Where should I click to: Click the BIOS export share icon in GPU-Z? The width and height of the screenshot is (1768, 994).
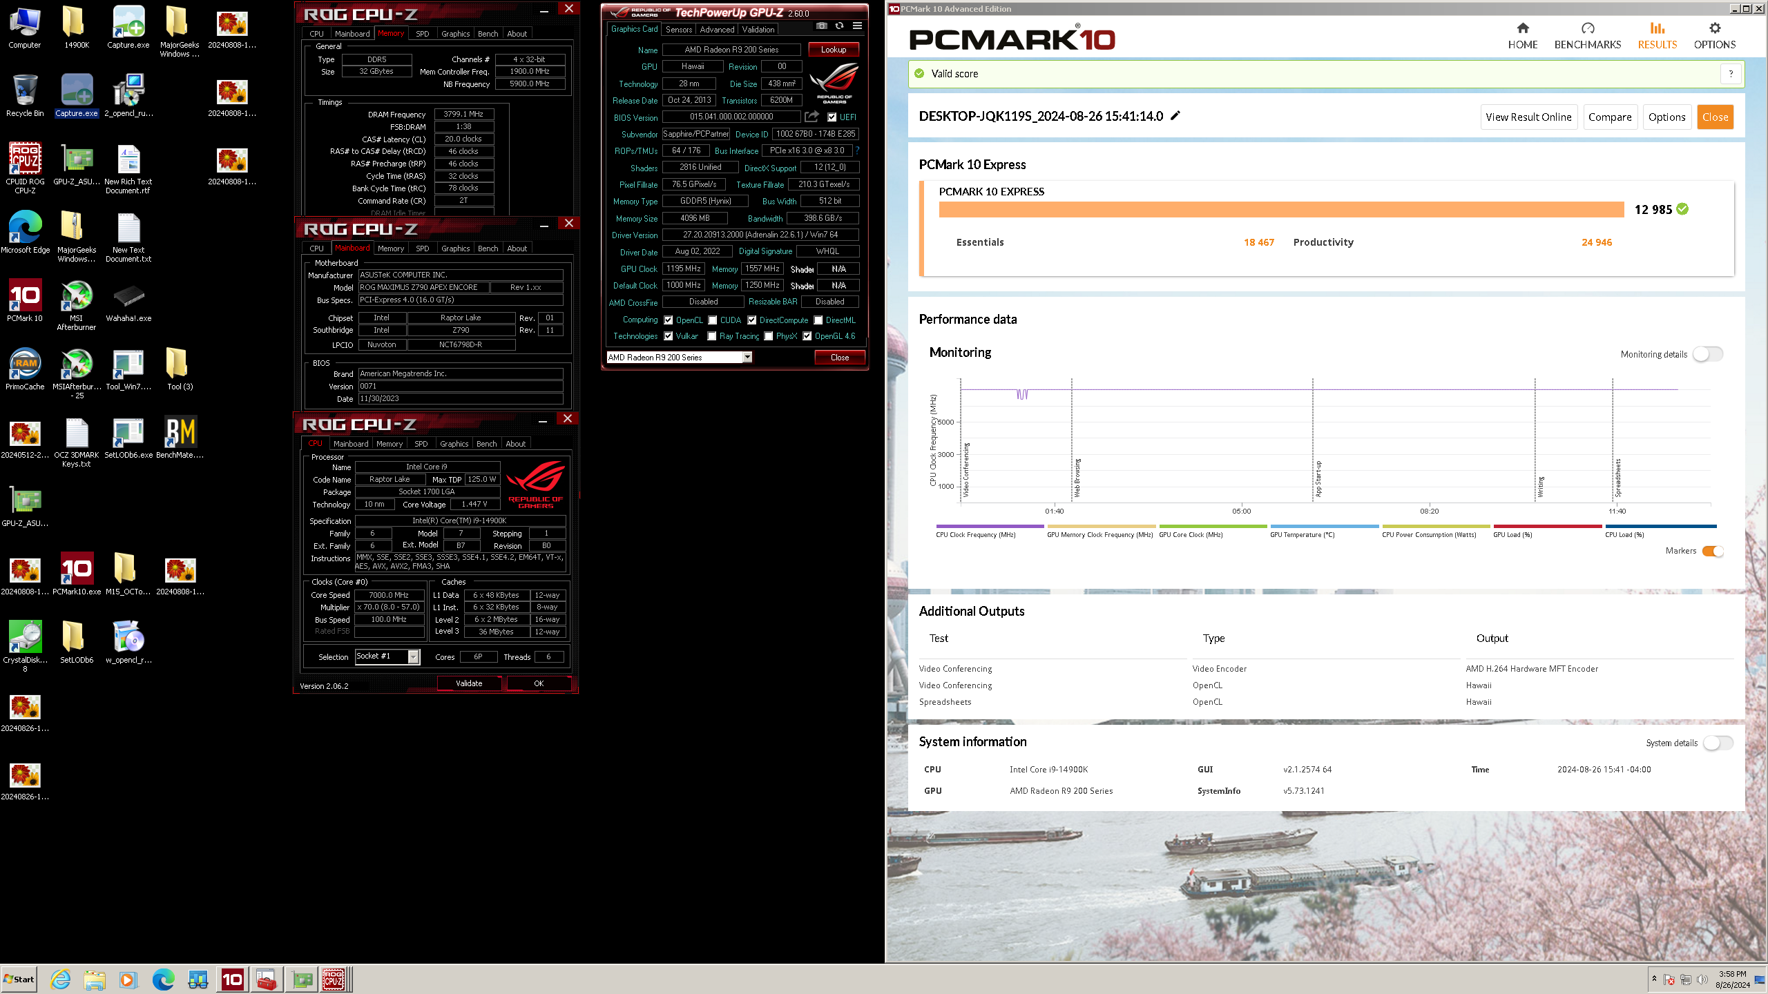(812, 117)
